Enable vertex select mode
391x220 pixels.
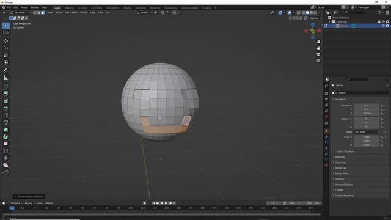coord(35,13)
